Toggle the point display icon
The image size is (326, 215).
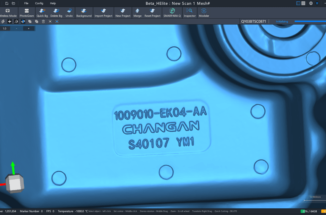click(x=16, y=21)
